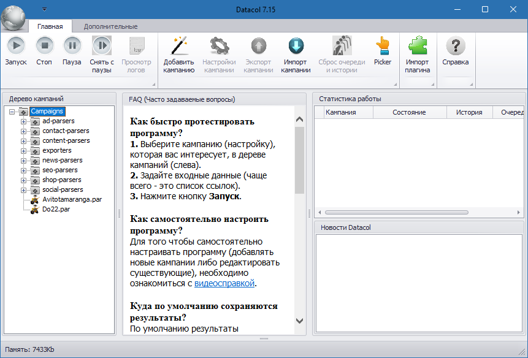
Task: Select contact-parsers tree label
Action: pos(66,131)
